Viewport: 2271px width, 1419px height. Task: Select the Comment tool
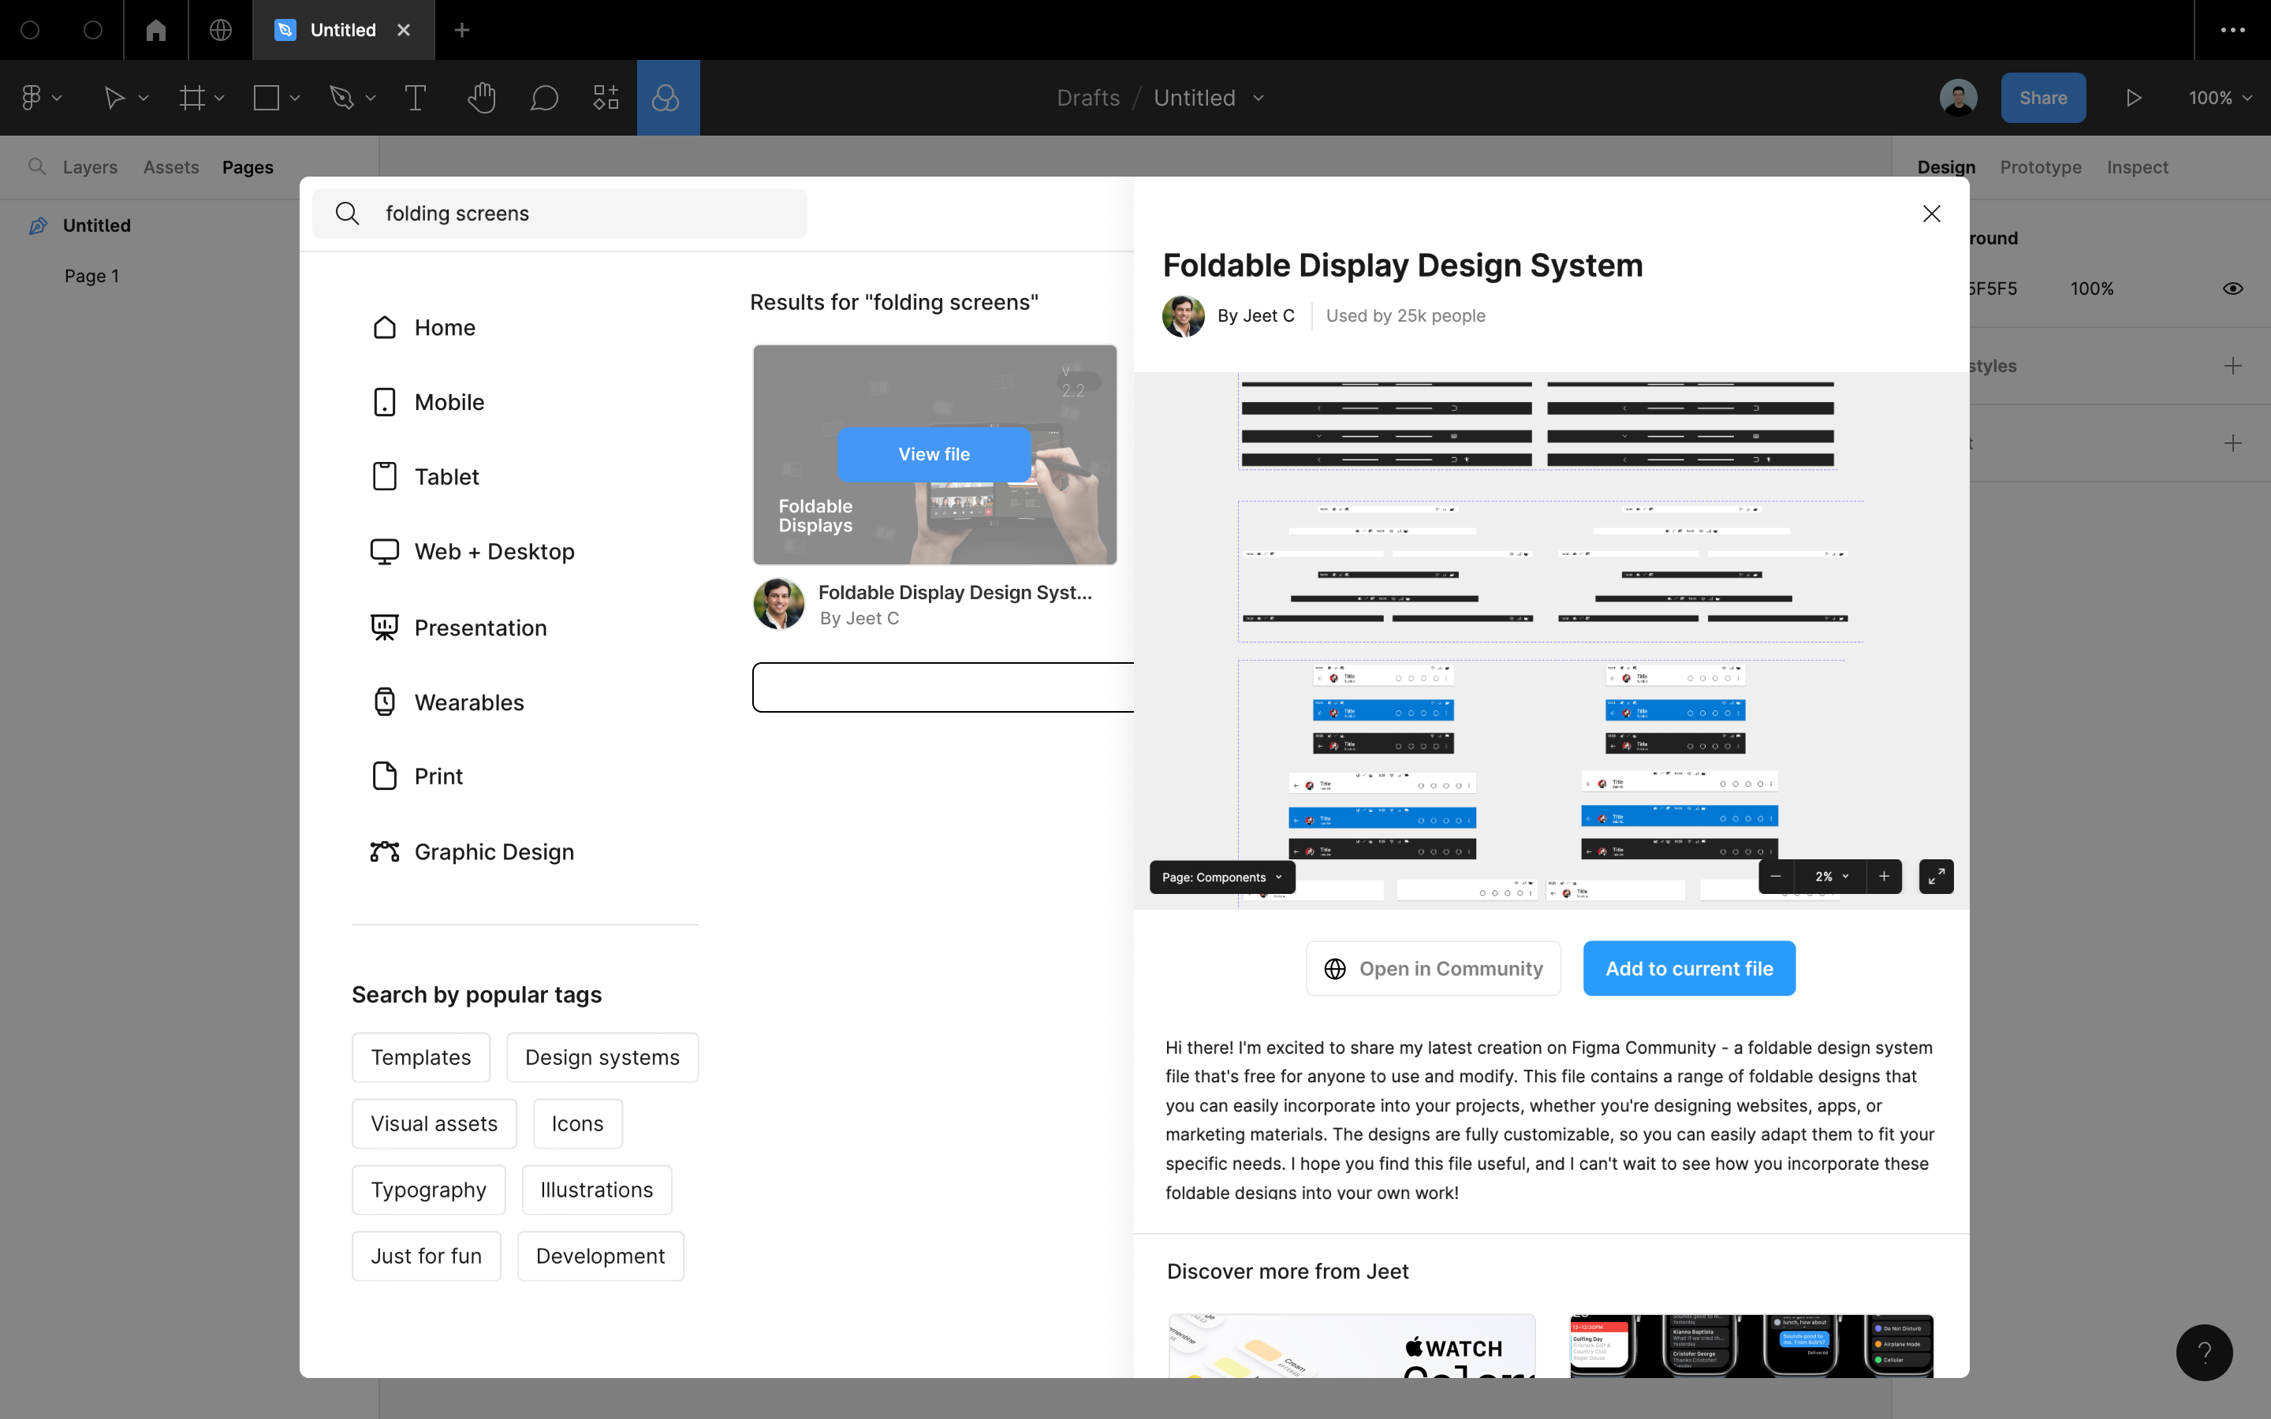[544, 98]
